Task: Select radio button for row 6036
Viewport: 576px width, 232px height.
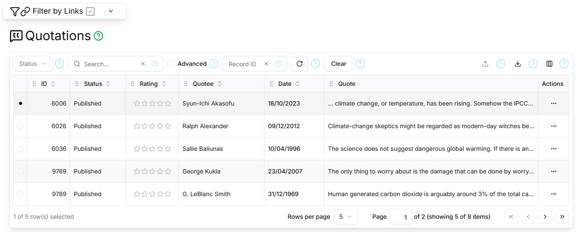Action: (x=21, y=149)
